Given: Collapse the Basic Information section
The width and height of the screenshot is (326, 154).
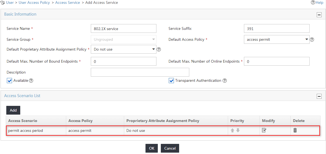Looking at the screenshot, I should [x=319, y=15].
